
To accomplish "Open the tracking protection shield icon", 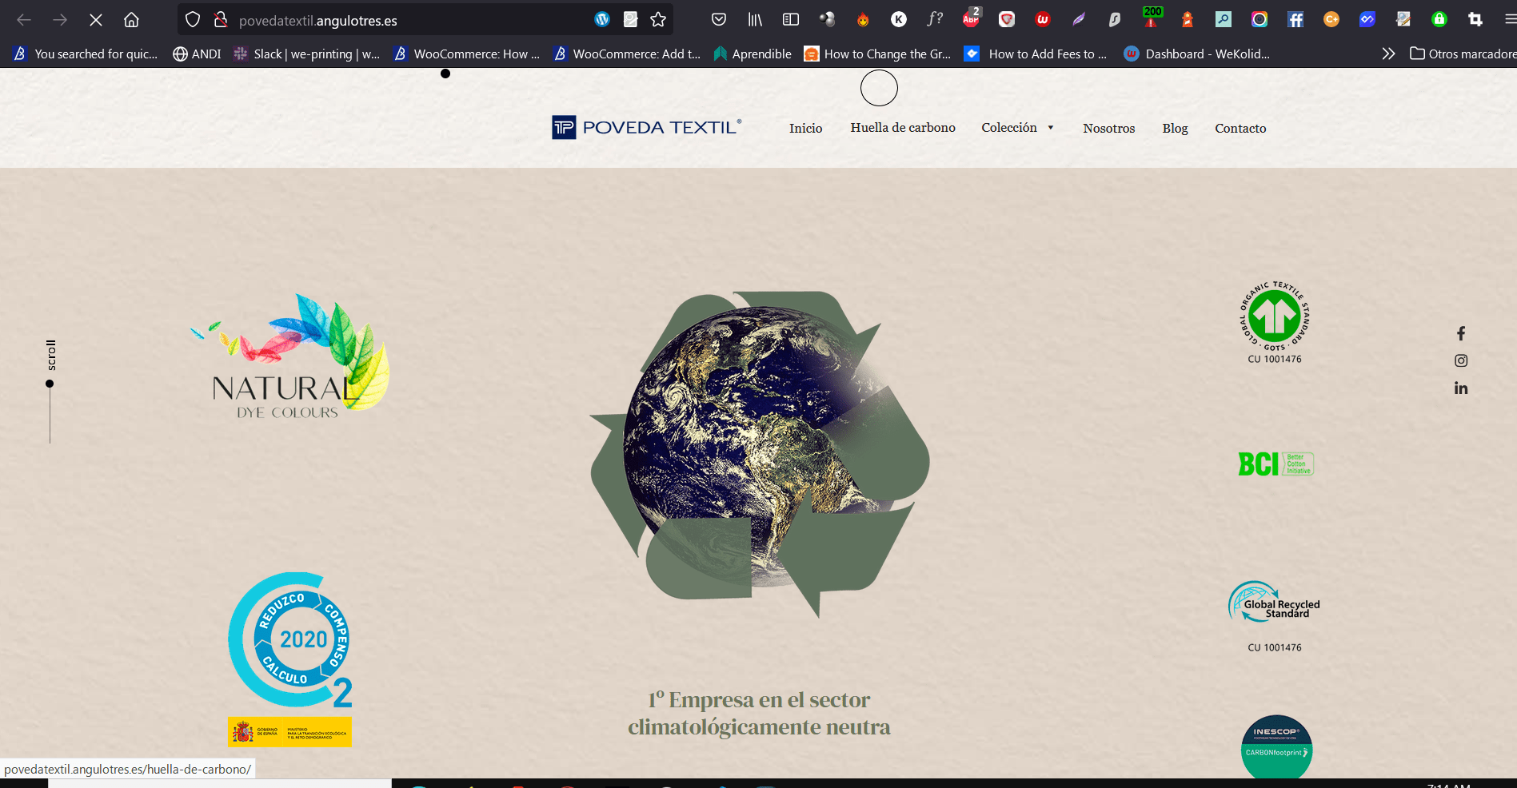I will click(193, 20).
